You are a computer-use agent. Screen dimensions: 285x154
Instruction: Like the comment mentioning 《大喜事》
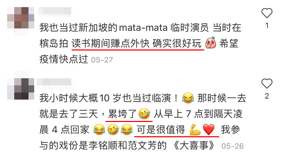pos(266,84)
